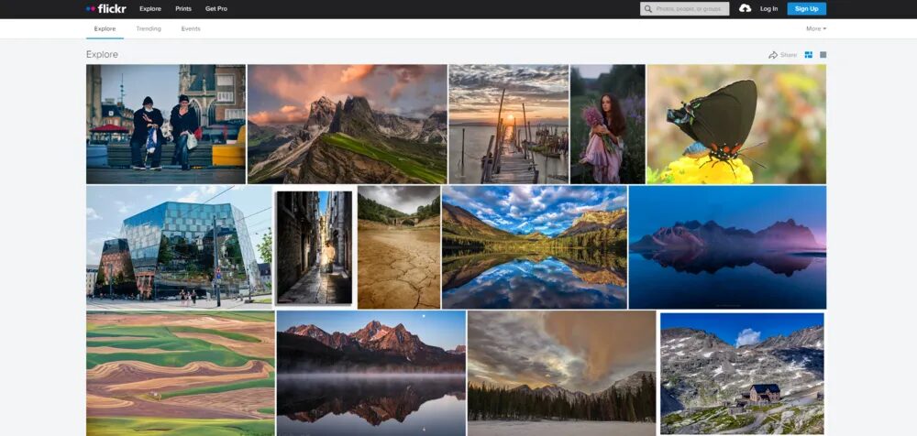Screen dimensions: 917x436
Task: Select the Explore tab
Action: click(105, 28)
